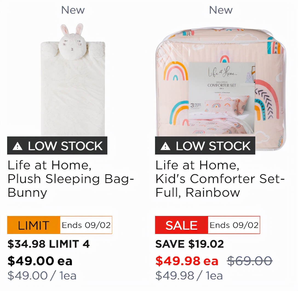
Task: Click the SAVE $19.02 offer text
Action: [190, 244]
